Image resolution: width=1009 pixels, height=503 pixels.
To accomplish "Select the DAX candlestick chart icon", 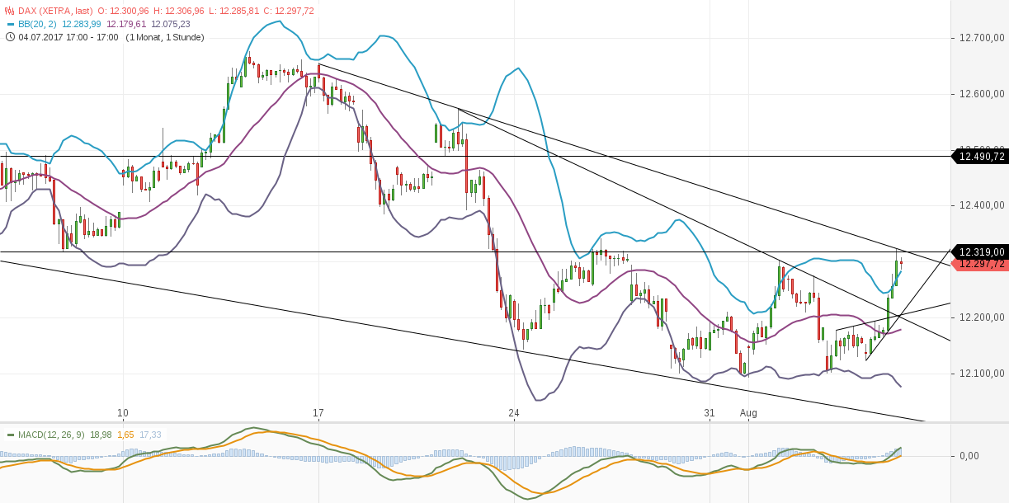I will [x=7, y=11].
